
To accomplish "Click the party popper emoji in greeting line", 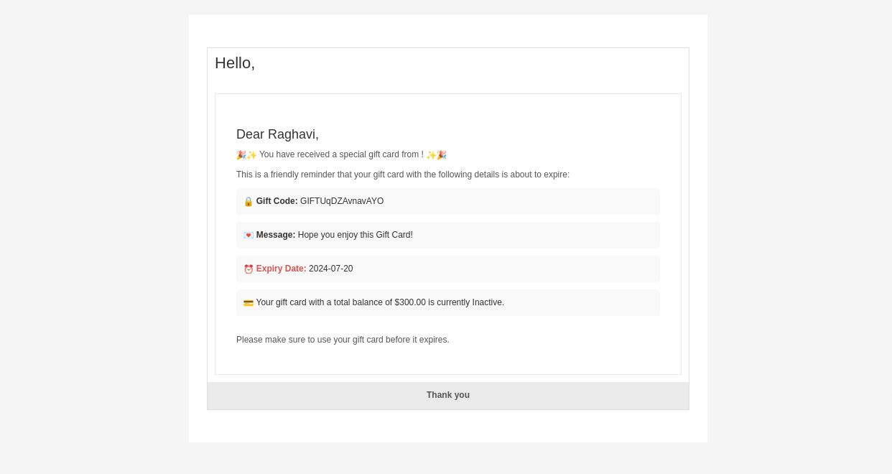I will (x=241, y=154).
